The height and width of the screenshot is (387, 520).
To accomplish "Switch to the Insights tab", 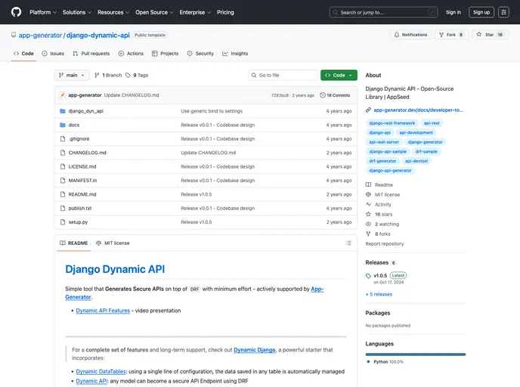I will [x=235, y=54].
